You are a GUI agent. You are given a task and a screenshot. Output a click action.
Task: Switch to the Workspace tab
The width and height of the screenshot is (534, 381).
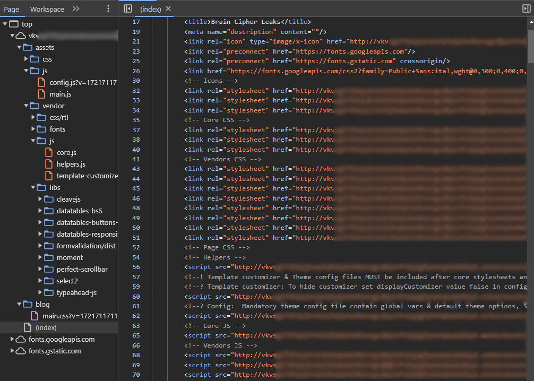pos(47,9)
